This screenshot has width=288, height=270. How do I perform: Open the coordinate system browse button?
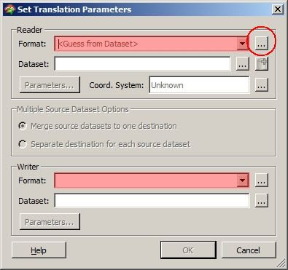click(x=262, y=84)
